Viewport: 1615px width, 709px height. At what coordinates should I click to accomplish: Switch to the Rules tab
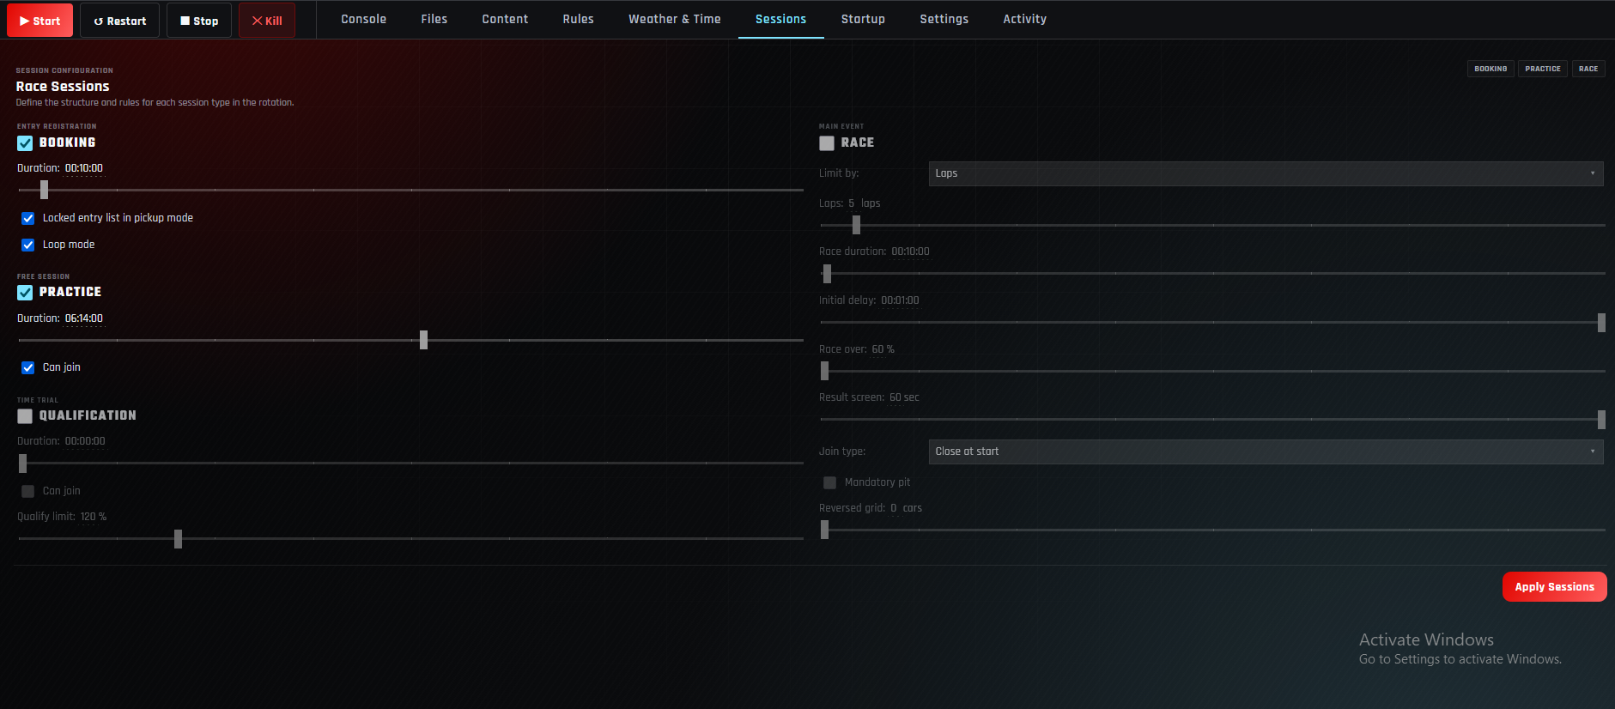tap(579, 19)
